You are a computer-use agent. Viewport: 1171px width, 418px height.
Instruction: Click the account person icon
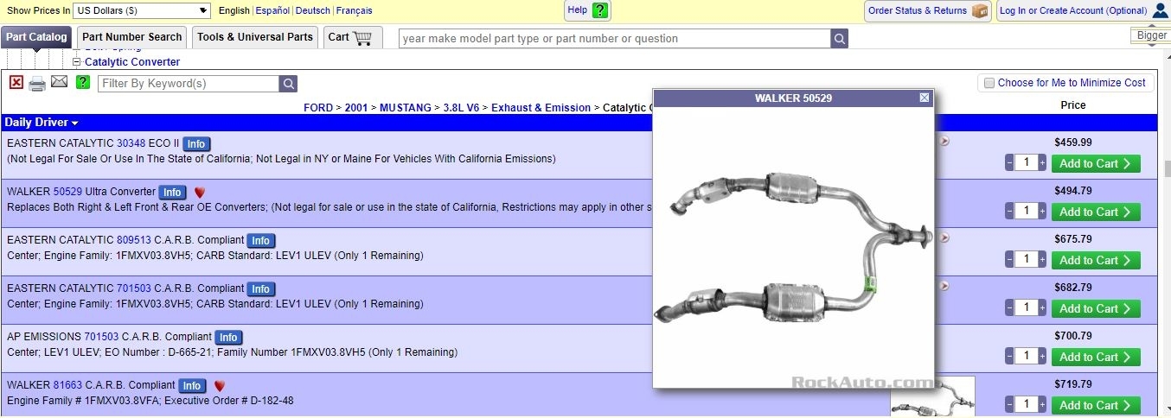[1161, 10]
